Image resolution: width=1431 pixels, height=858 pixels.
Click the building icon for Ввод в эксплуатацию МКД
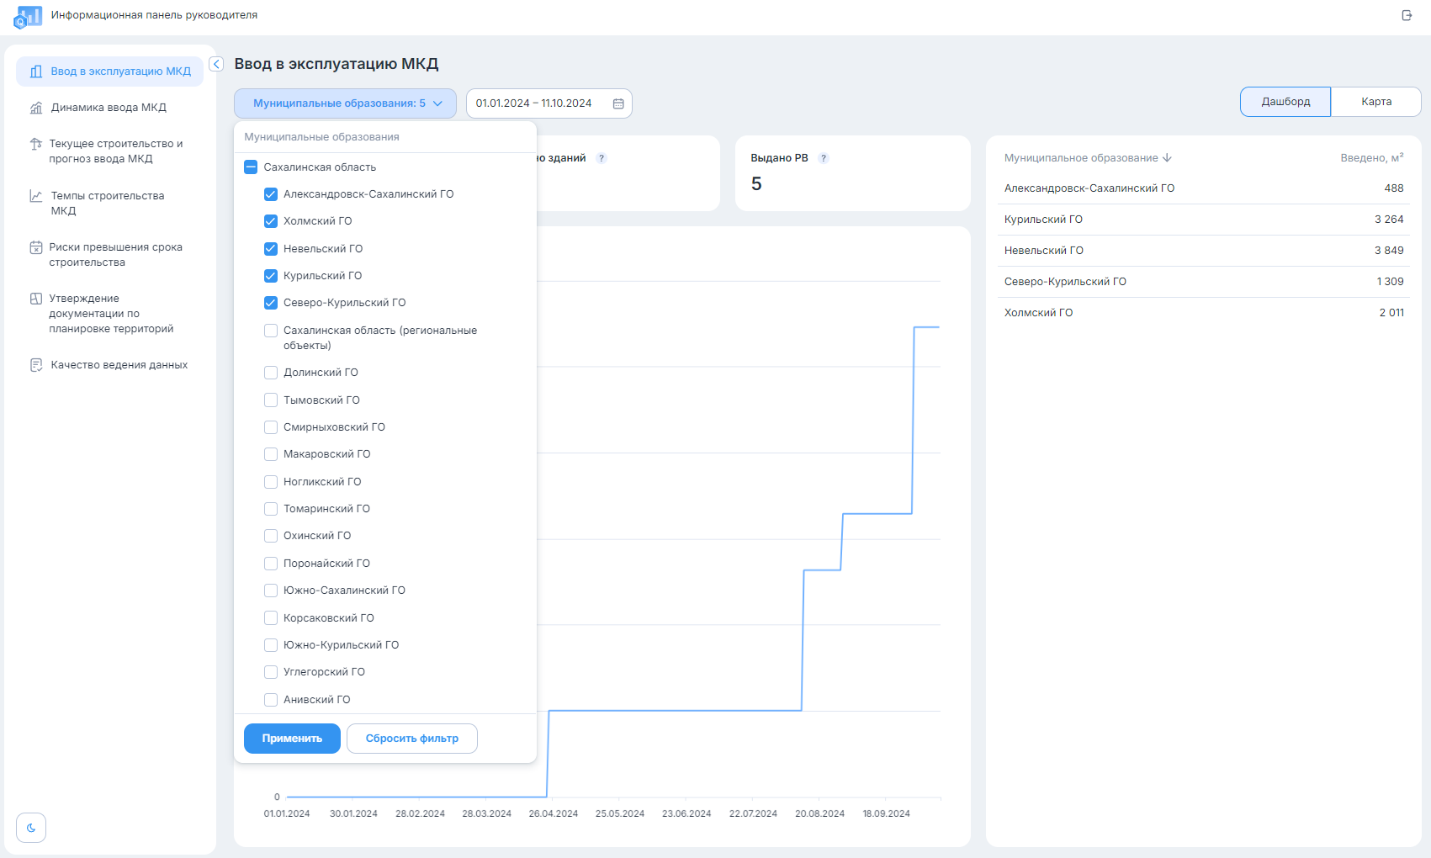(36, 71)
